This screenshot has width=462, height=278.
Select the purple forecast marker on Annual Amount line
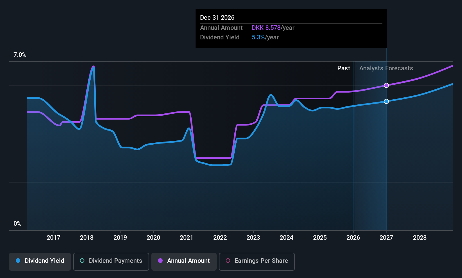pos(386,85)
